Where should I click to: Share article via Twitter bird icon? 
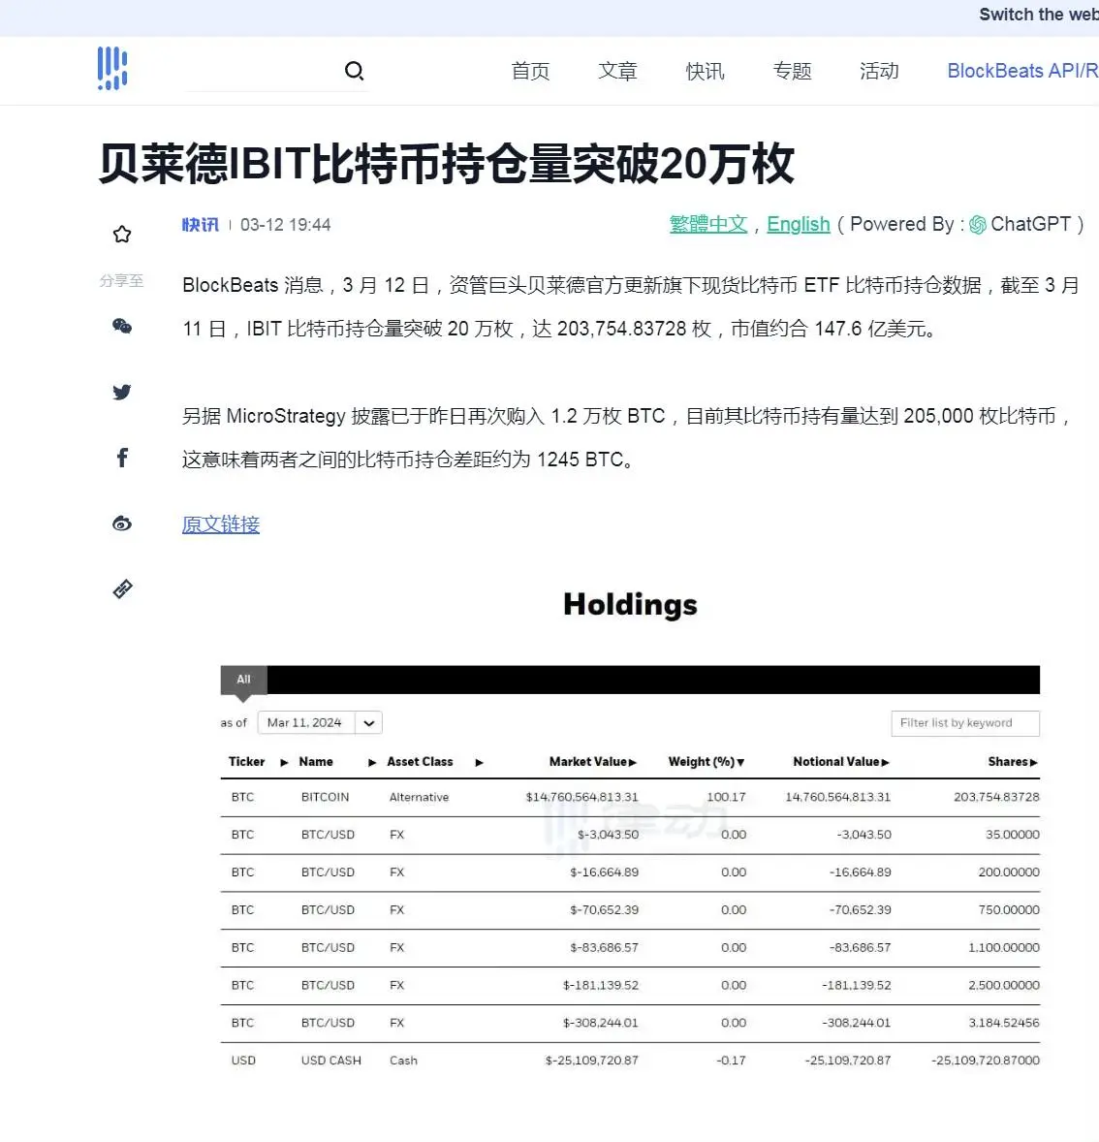pyautogui.click(x=122, y=392)
